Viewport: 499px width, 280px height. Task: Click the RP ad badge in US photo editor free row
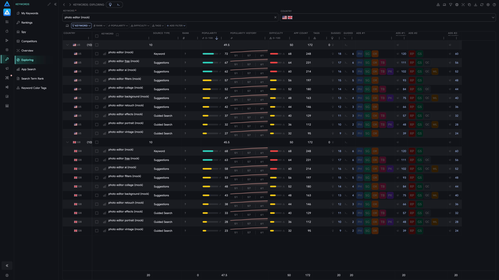[412, 63]
